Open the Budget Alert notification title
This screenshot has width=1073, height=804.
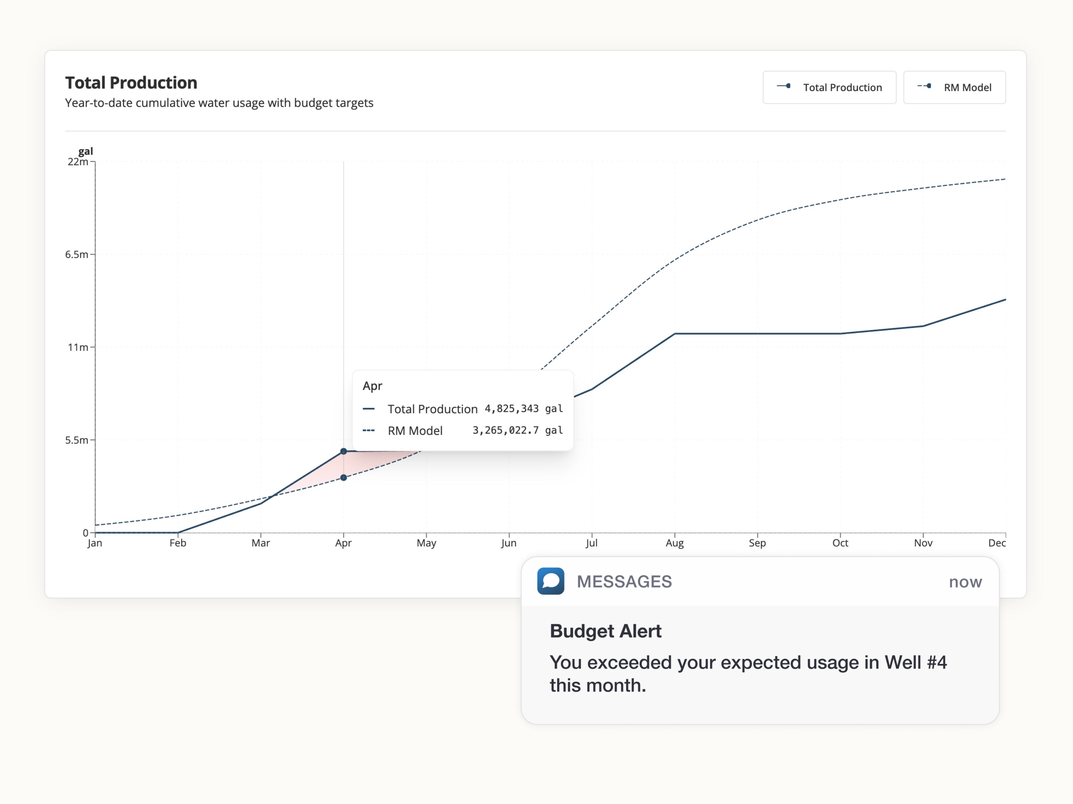(605, 631)
